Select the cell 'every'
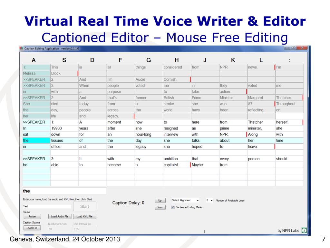The height and width of the screenshot is (248, 330). [233, 159]
